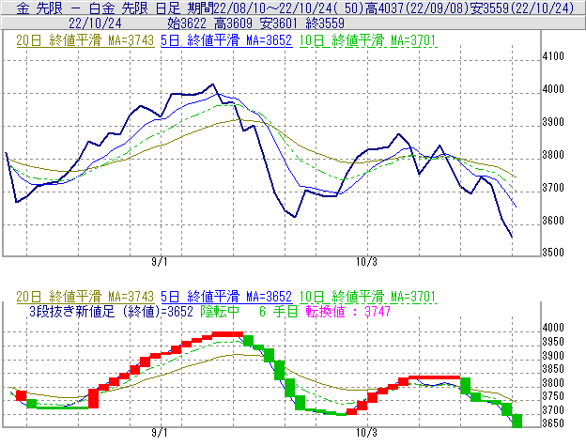Click the green '陰転中' status text

tap(220, 311)
